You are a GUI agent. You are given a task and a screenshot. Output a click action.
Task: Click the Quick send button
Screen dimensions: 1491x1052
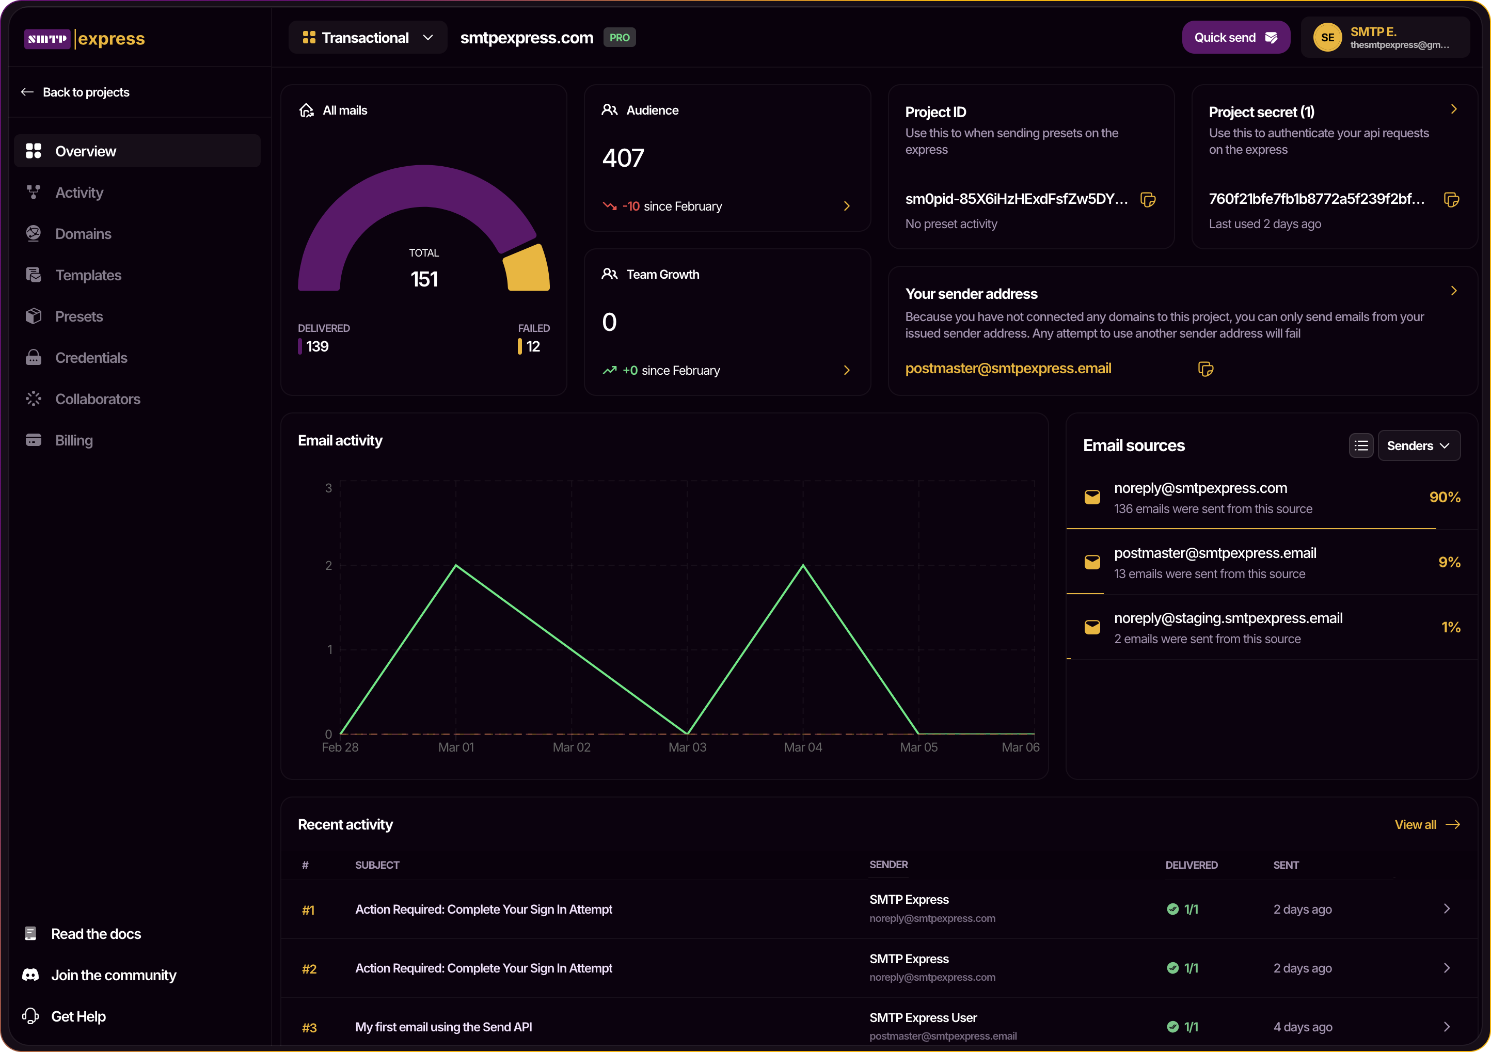1235,38
